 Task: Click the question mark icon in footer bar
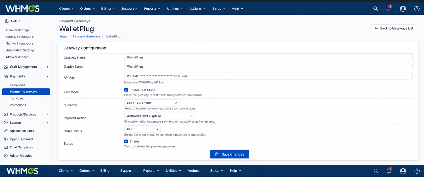(x=417, y=171)
